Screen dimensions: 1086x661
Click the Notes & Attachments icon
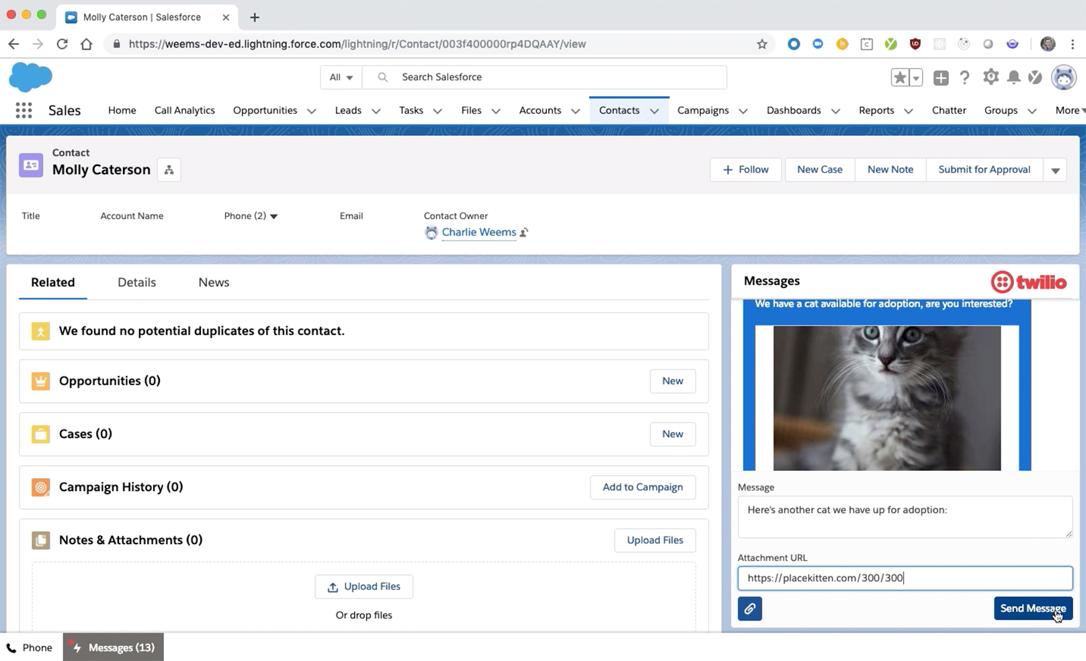click(41, 540)
